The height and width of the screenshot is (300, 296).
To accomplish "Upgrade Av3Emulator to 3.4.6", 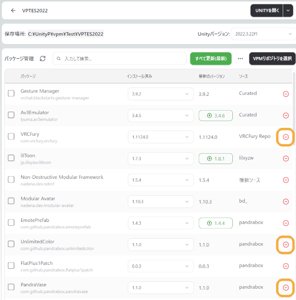I will pyautogui.click(x=216, y=116).
